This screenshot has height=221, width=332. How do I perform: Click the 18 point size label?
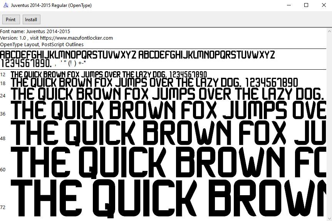3,83
